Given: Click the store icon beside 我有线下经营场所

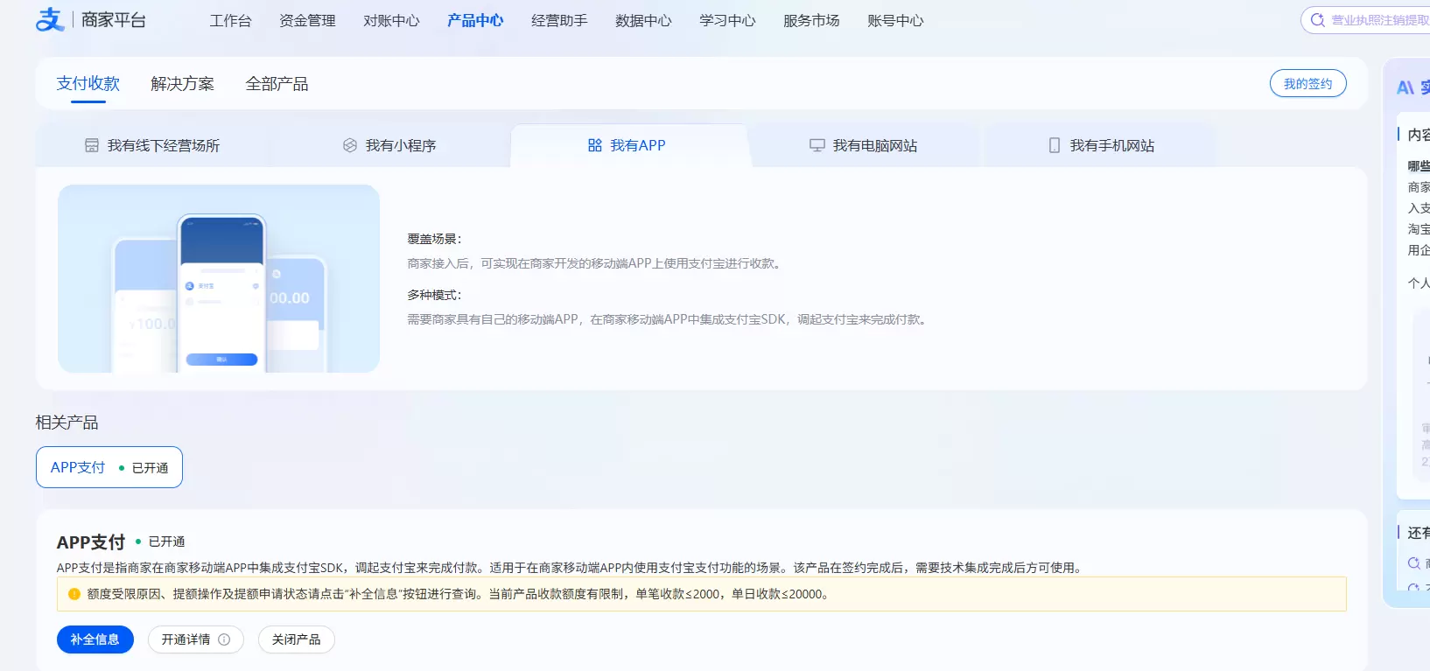Looking at the screenshot, I should (x=92, y=145).
